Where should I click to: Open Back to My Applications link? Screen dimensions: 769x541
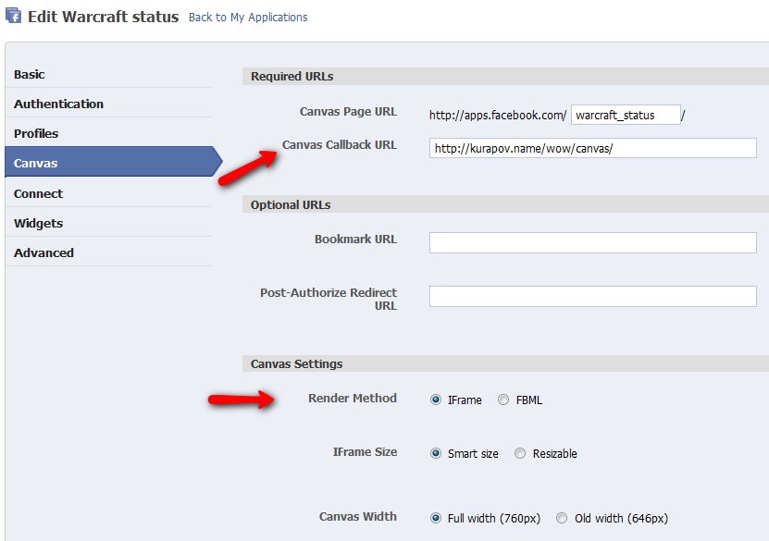coord(248,18)
